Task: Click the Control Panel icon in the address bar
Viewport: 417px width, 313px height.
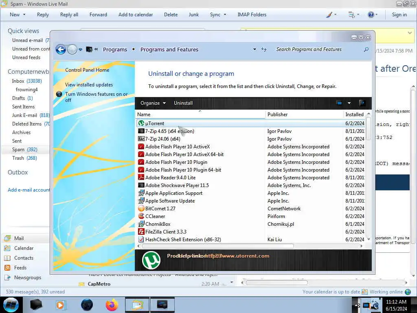Action: click(89, 49)
